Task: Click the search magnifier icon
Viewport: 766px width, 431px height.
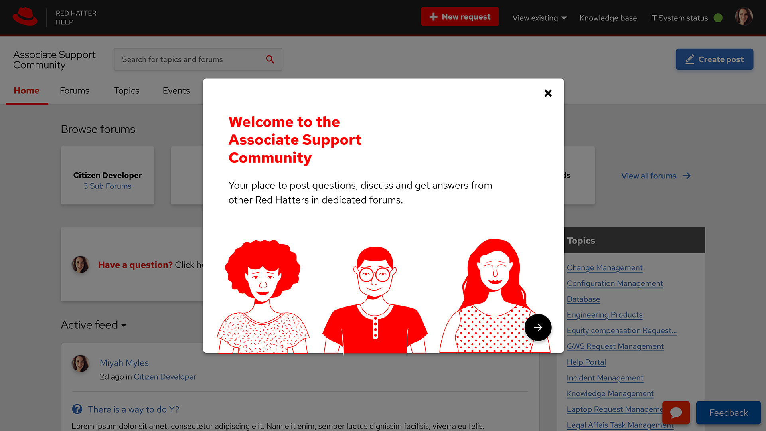Action: (x=270, y=59)
